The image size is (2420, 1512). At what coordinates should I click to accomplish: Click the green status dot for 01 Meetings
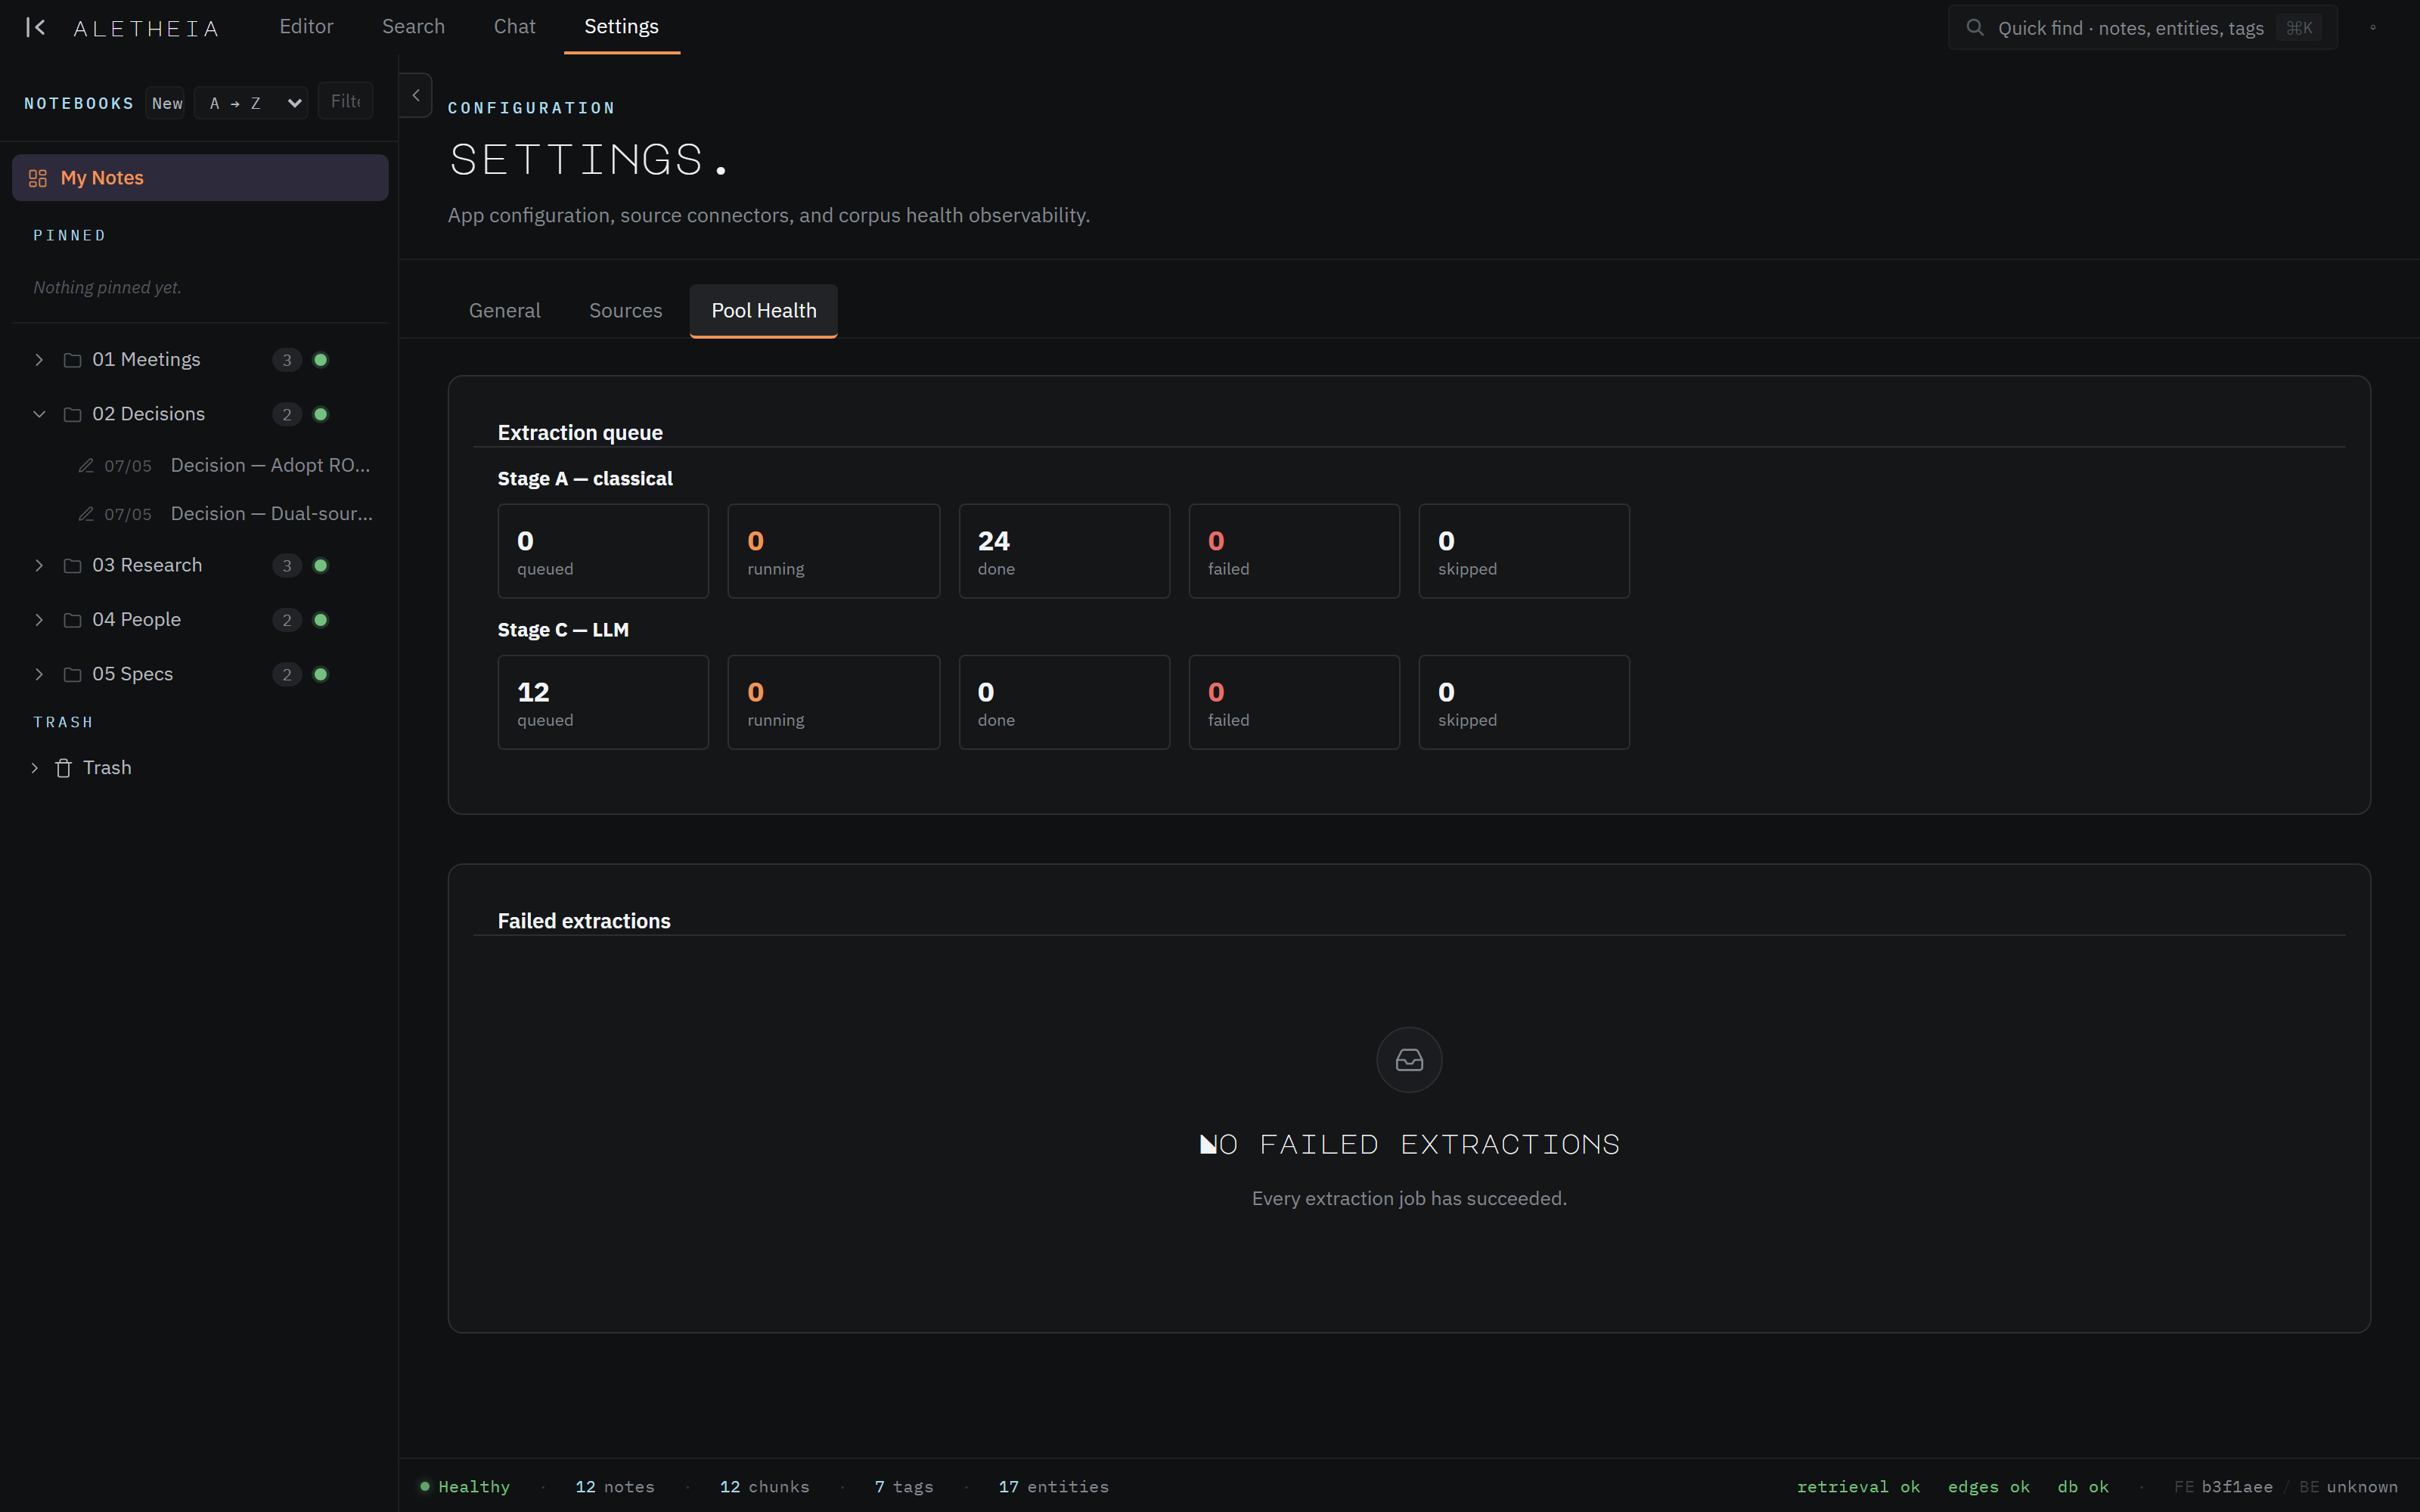(x=321, y=360)
